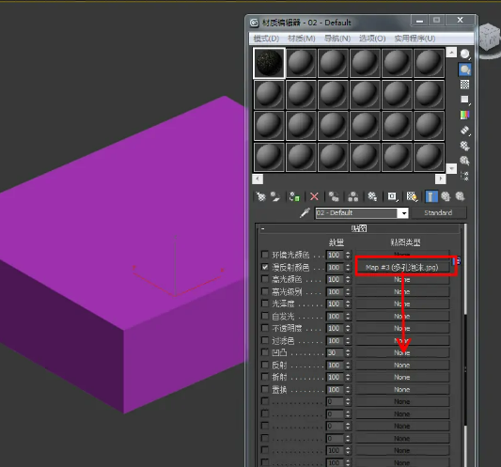Open the Material ID Channel flyout
This screenshot has height=467, width=501.
392,196
